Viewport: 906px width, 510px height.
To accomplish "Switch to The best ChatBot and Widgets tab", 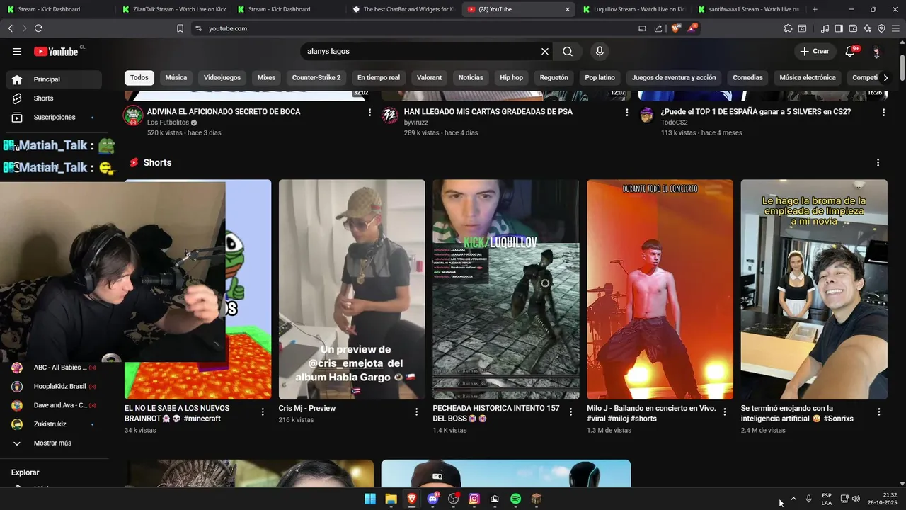I will pos(403,9).
